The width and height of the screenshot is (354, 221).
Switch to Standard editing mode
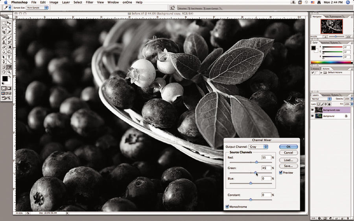(4, 88)
